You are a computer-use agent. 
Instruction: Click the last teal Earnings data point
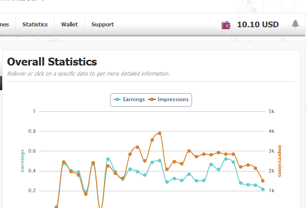[263, 189]
